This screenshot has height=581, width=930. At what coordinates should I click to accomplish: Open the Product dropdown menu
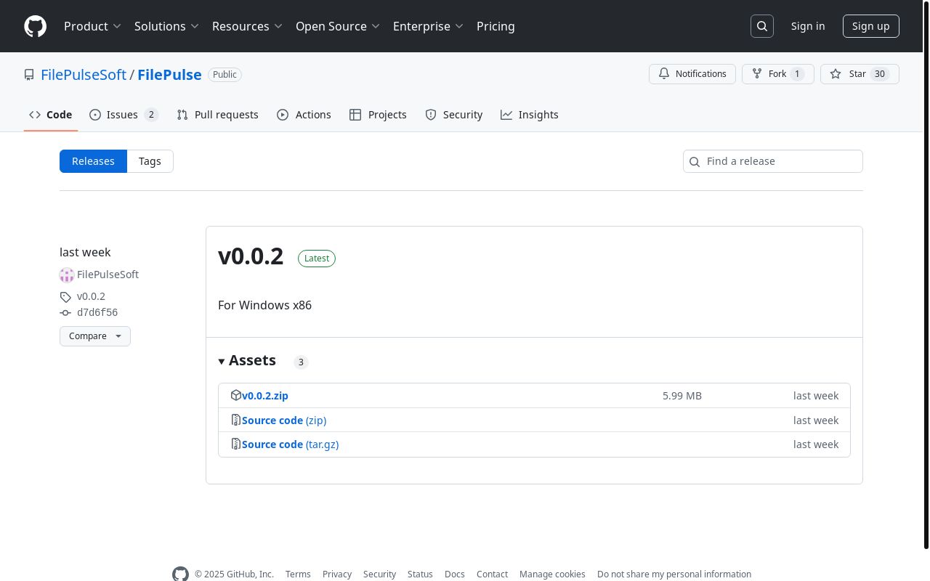point(92,26)
